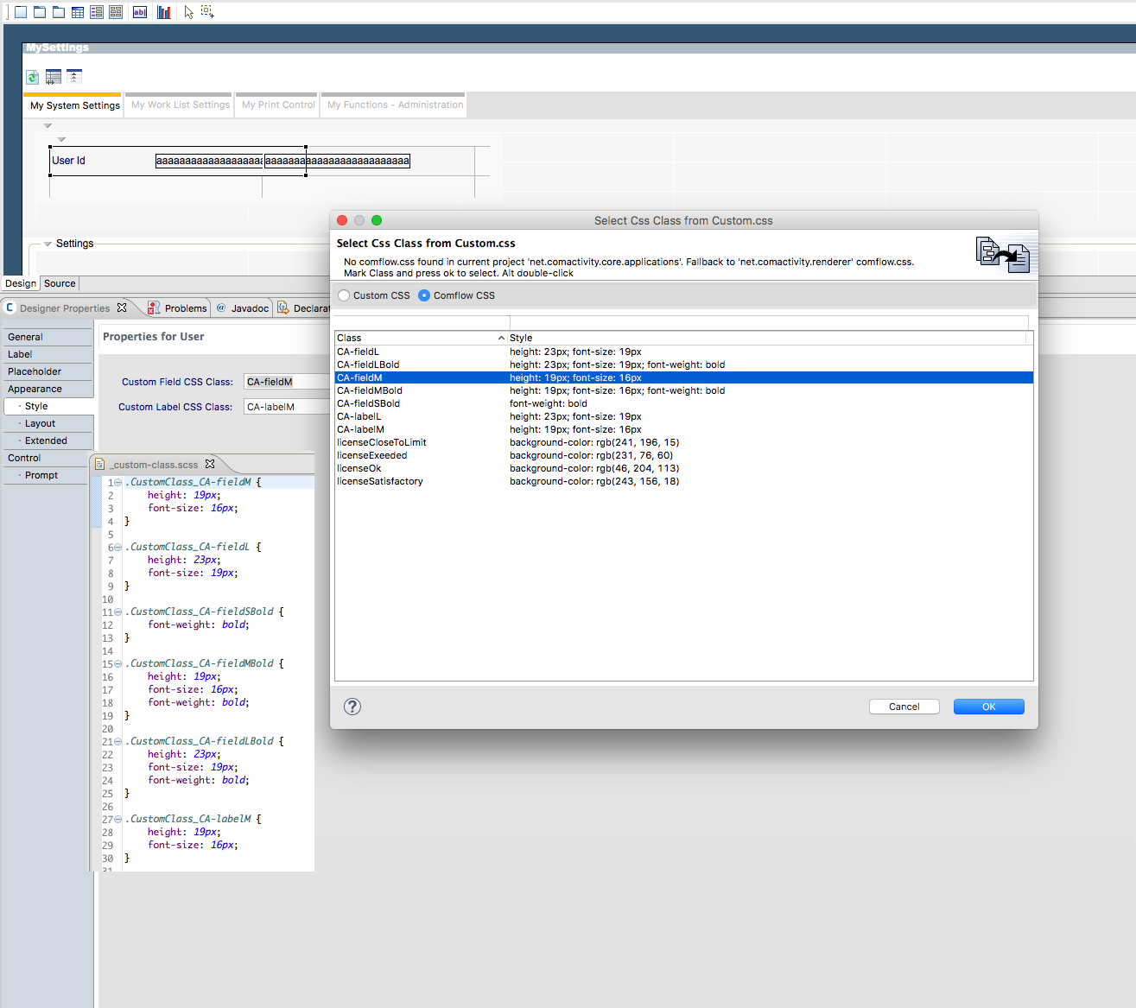The image size is (1136, 1008).
Task: Select the licenseOk class row
Action: (684, 468)
